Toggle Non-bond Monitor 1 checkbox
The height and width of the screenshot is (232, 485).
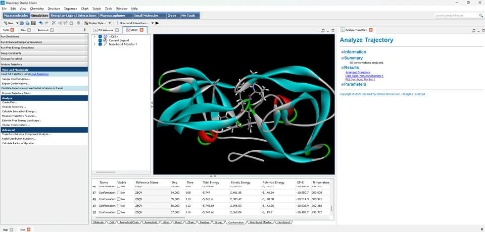pos(100,44)
